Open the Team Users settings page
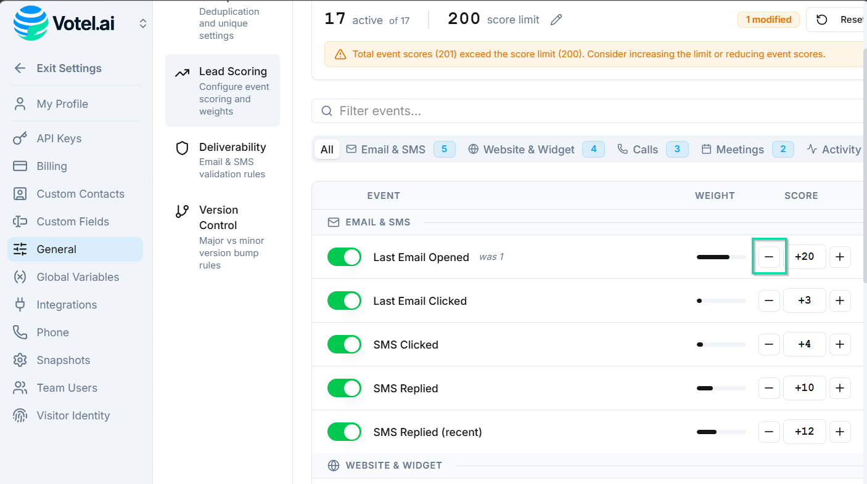 (x=67, y=388)
